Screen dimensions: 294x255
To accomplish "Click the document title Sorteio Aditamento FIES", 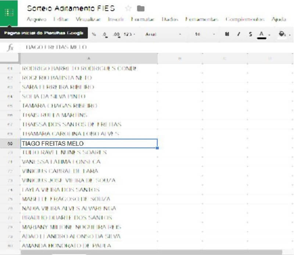I will tap(71, 8).
